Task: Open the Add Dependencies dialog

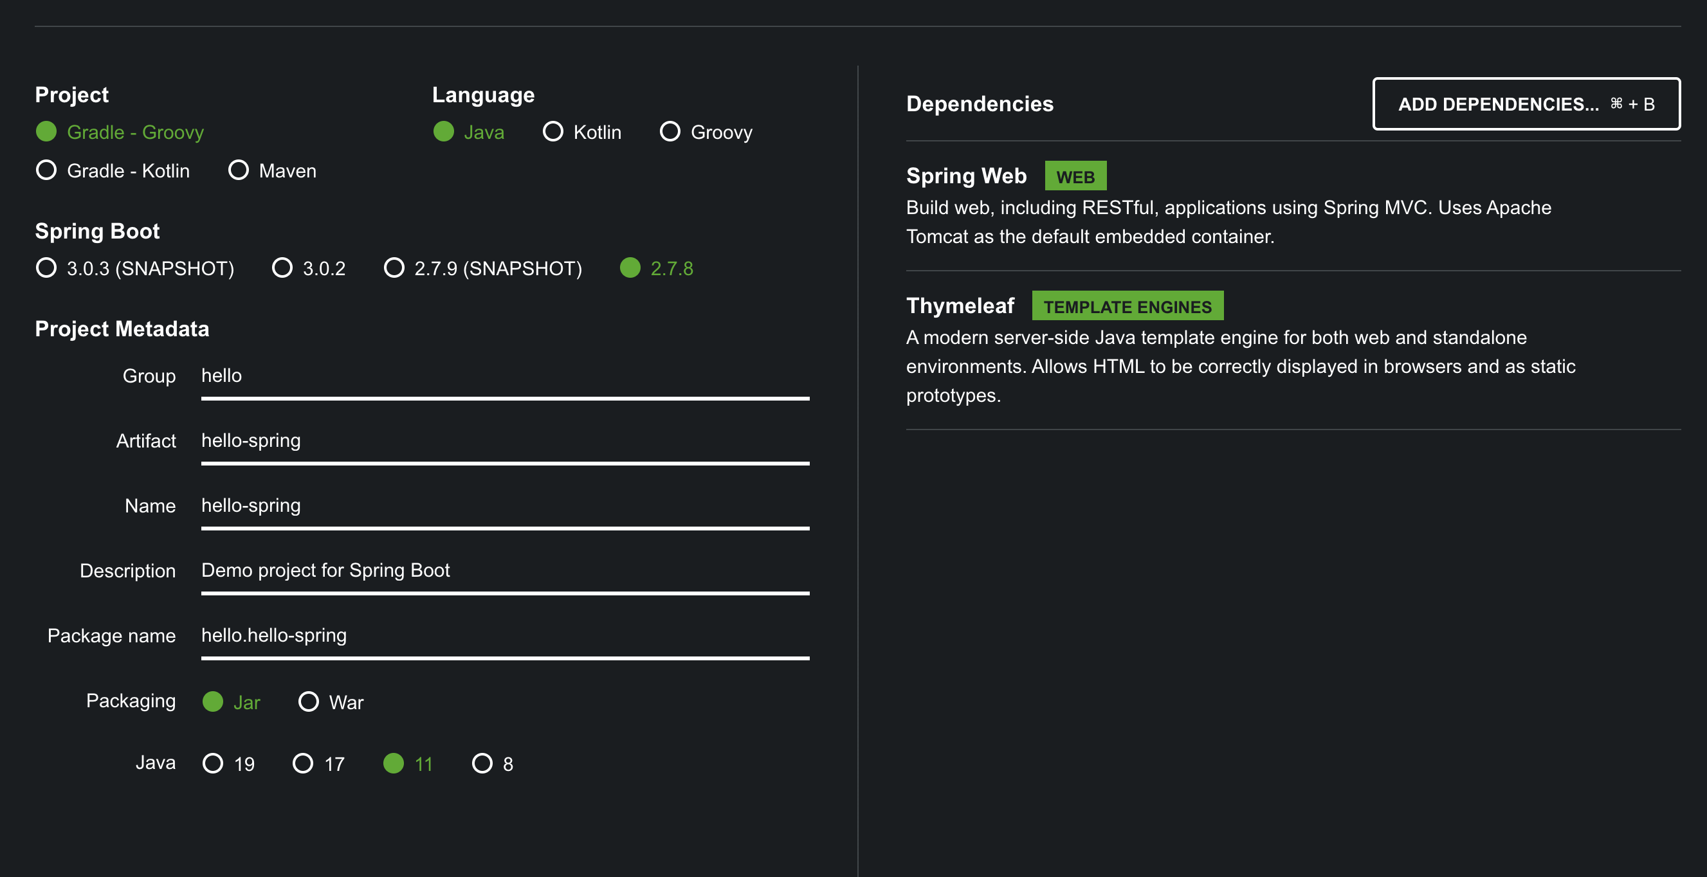Action: pyautogui.click(x=1526, y=104)
